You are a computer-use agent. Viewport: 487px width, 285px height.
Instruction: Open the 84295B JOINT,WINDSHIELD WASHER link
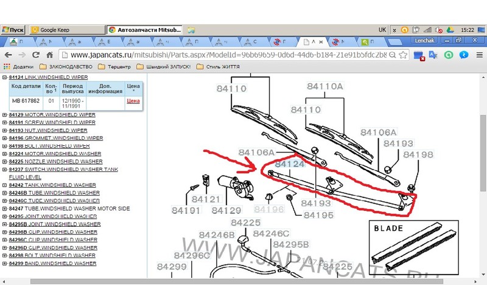(x=55, y=224)
